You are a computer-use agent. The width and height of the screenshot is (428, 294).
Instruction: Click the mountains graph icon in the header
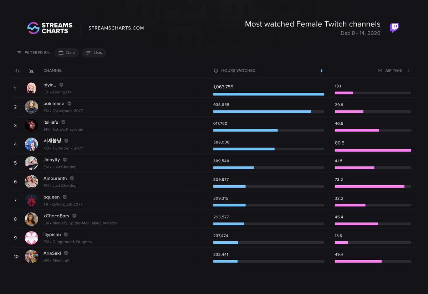click(31, 71)
